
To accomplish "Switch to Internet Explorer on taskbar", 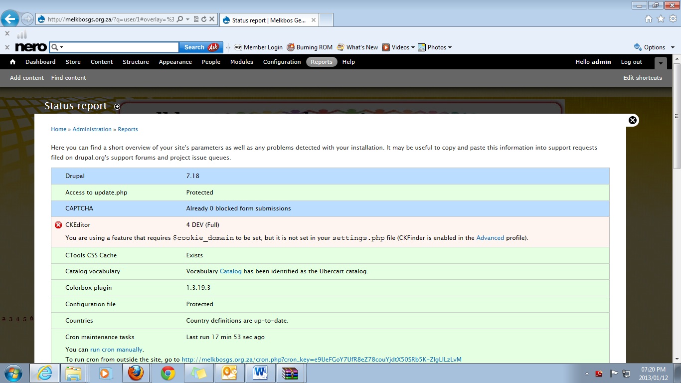I will click(44, 373).
